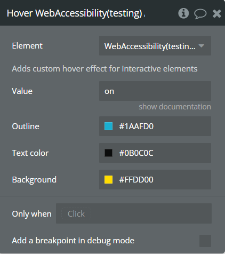Image resolution: width=225 pixels, height=254 pixels.
Task: Enable the debug mode breakpoint checkbox
Action: click(x=205, y=241)
